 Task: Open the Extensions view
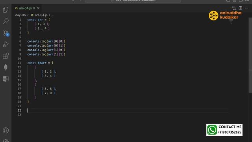tap(6, 56)
